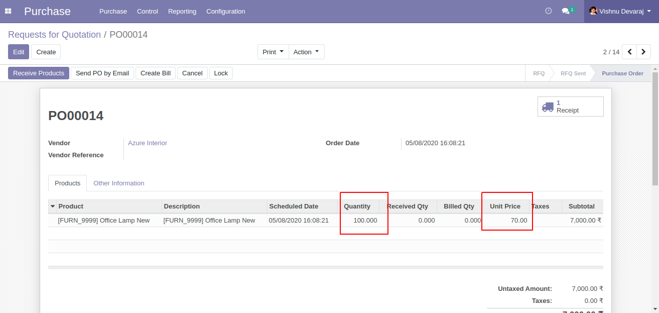Click Requests for Quotation breadcrumb
The height and width of the screenshot is (313, 659).
(54, 35)
